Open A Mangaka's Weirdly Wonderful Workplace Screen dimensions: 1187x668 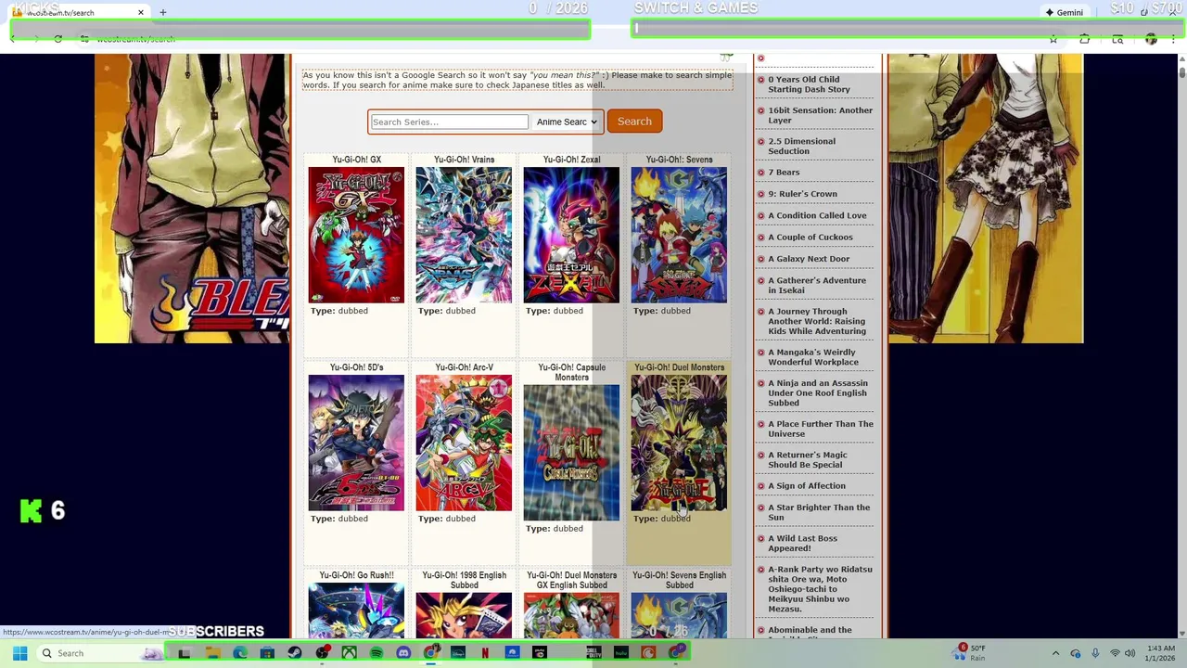(x=813, y=357)
